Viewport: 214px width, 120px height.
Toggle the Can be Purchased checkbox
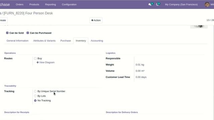point(28,33)
